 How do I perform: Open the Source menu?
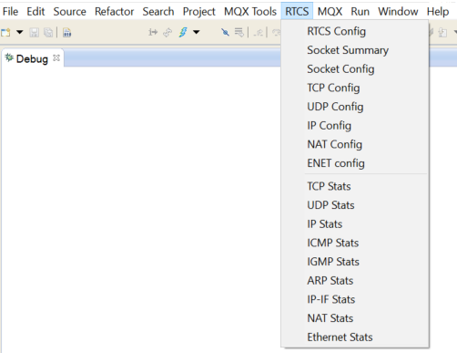pyautogui.click(x=70, y=12)
